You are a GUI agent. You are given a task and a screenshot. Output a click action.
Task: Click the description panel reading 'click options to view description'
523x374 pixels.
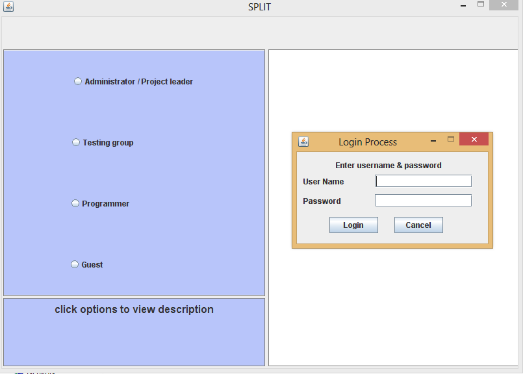click(x=134, y=310)
